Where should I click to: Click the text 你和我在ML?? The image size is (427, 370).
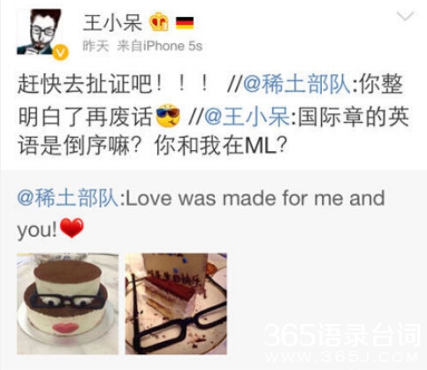[221, 147]
